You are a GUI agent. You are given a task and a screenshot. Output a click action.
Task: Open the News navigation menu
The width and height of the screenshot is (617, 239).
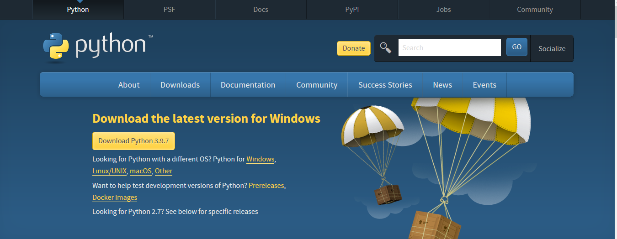click(x=442, y=85)
